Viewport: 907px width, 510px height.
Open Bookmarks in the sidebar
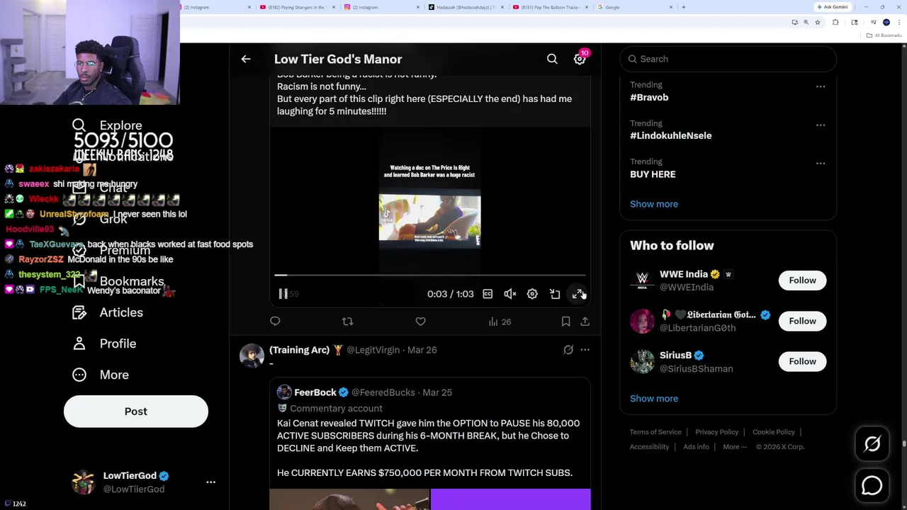pyautogui.click(x=118, y=281)
